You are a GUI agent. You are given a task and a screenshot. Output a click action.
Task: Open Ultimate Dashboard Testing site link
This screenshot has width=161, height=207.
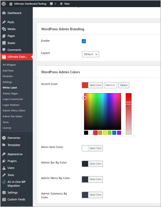(30, 4)
